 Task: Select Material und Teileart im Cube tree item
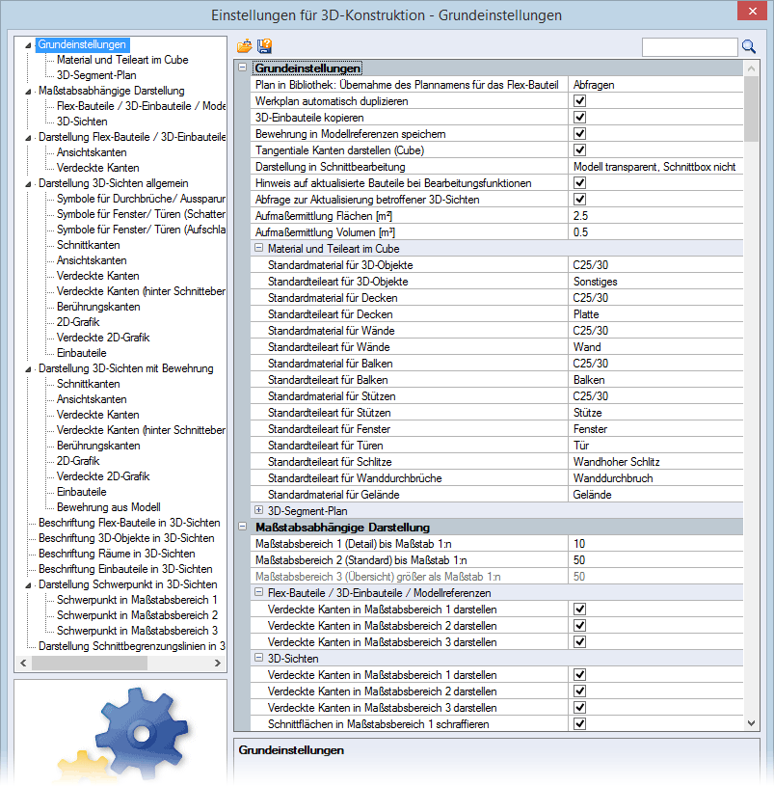click(122, 60)
